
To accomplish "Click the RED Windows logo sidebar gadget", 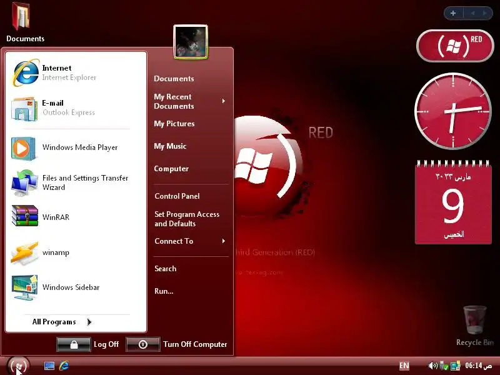I will [455, 46].
